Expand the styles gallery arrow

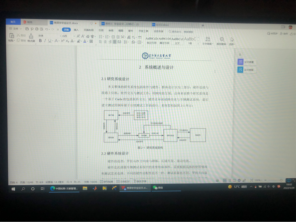198,44
